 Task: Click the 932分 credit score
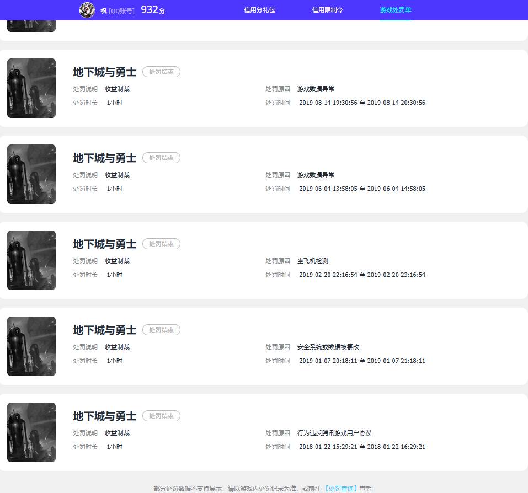click(x=153, y=10)
